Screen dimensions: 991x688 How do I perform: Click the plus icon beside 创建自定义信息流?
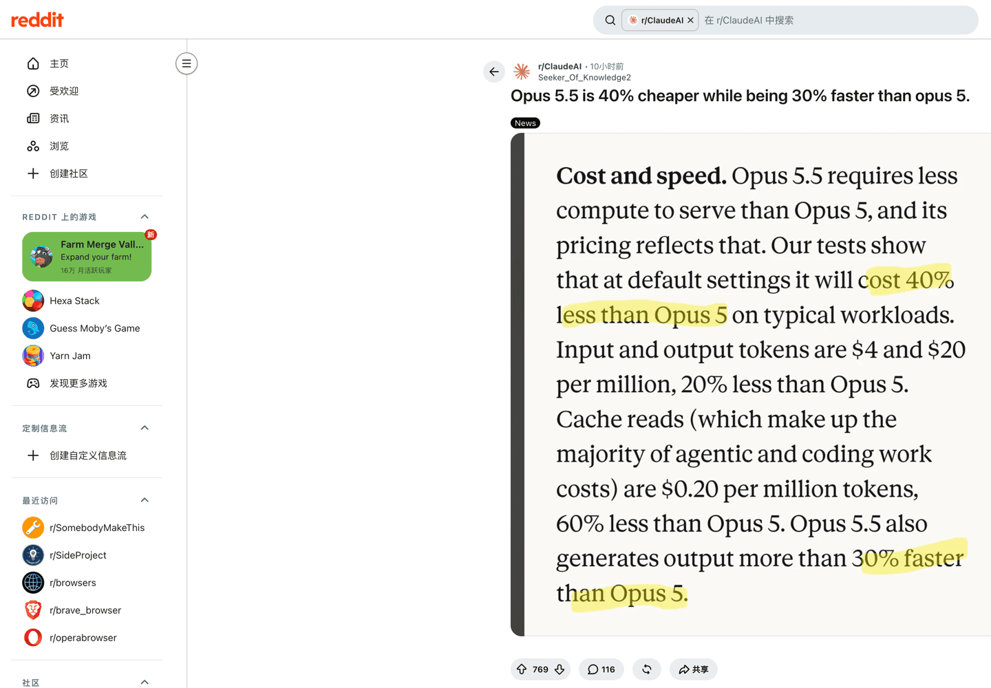point(33,455)
